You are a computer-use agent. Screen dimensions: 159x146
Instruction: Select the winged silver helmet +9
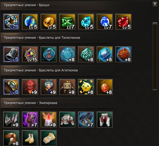pos(11,120)
